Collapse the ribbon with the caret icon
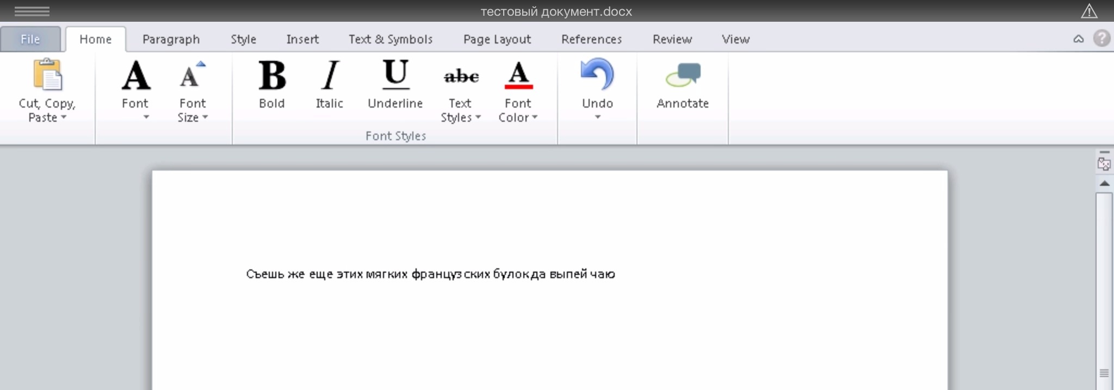Screen dimensions: 1114x390 pos(1078,39)
